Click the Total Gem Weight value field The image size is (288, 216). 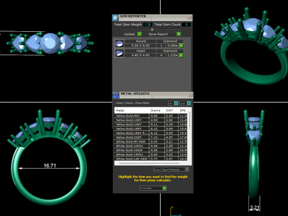pos(148,25)
